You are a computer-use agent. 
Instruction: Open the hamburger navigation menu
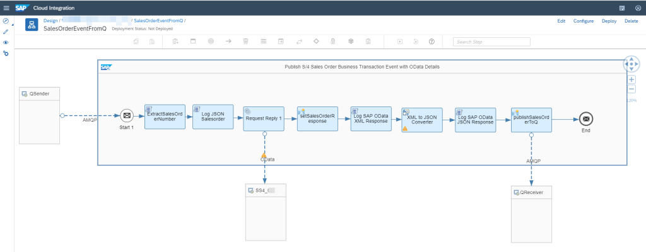tap(6, 8)
